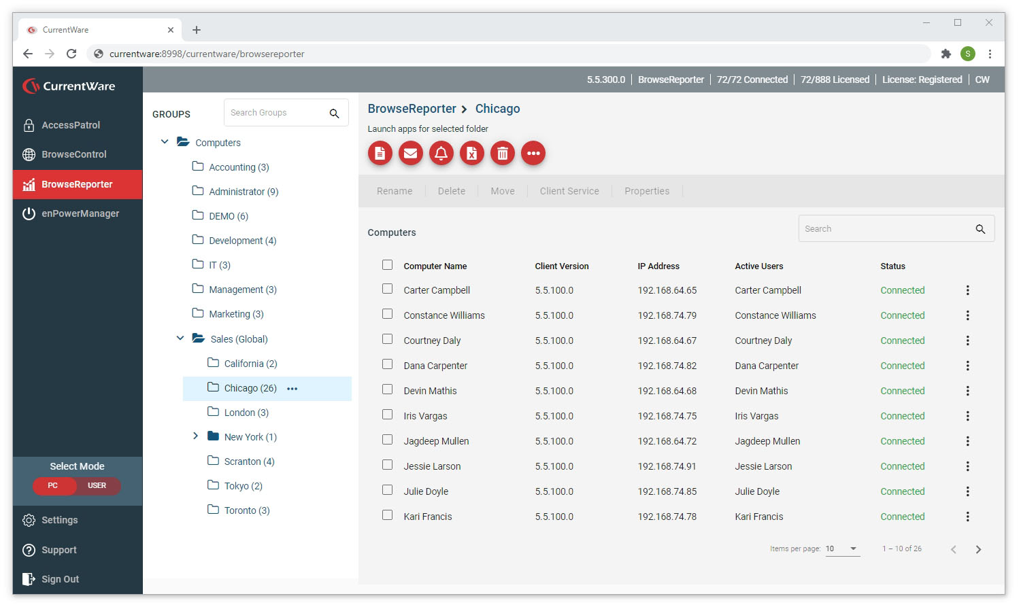Check the Devin Mathis row checkbox
The image size is (1021, 609).
coord(388,389)
